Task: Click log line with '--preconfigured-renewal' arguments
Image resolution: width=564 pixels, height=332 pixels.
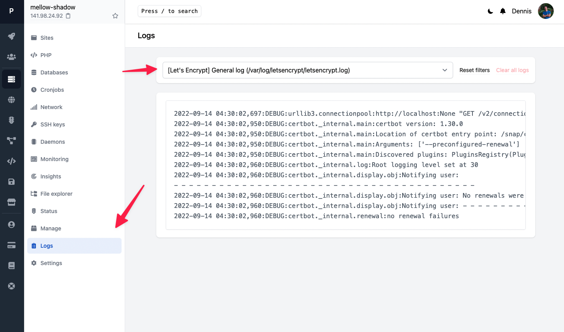Action: (347, 144)
